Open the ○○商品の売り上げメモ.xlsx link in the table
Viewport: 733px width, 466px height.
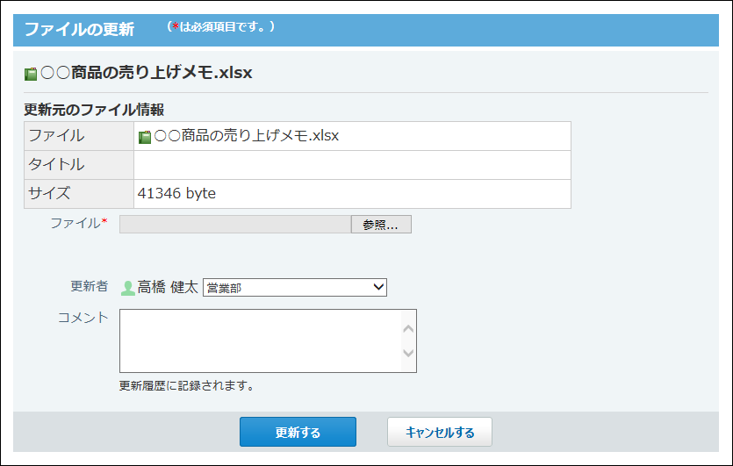pos(247,135)
